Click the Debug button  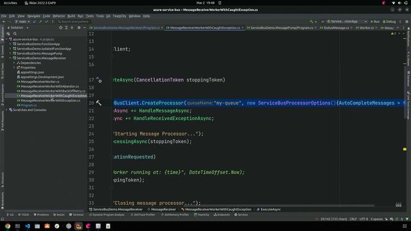point(389,22)
